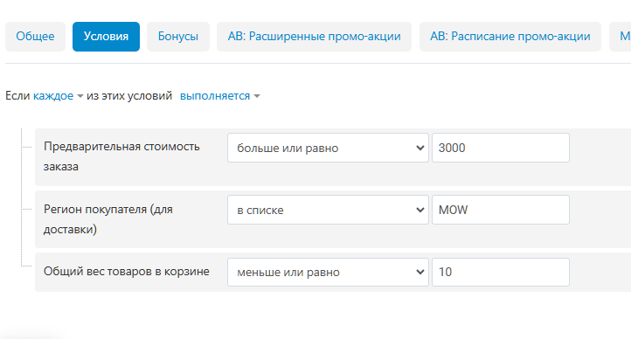Viewport: 631px width, 339px height.
Task: Click the region field containing MOW
Action: tap(501, 210)
